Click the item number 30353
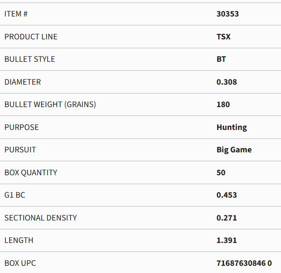 point(228,14)
